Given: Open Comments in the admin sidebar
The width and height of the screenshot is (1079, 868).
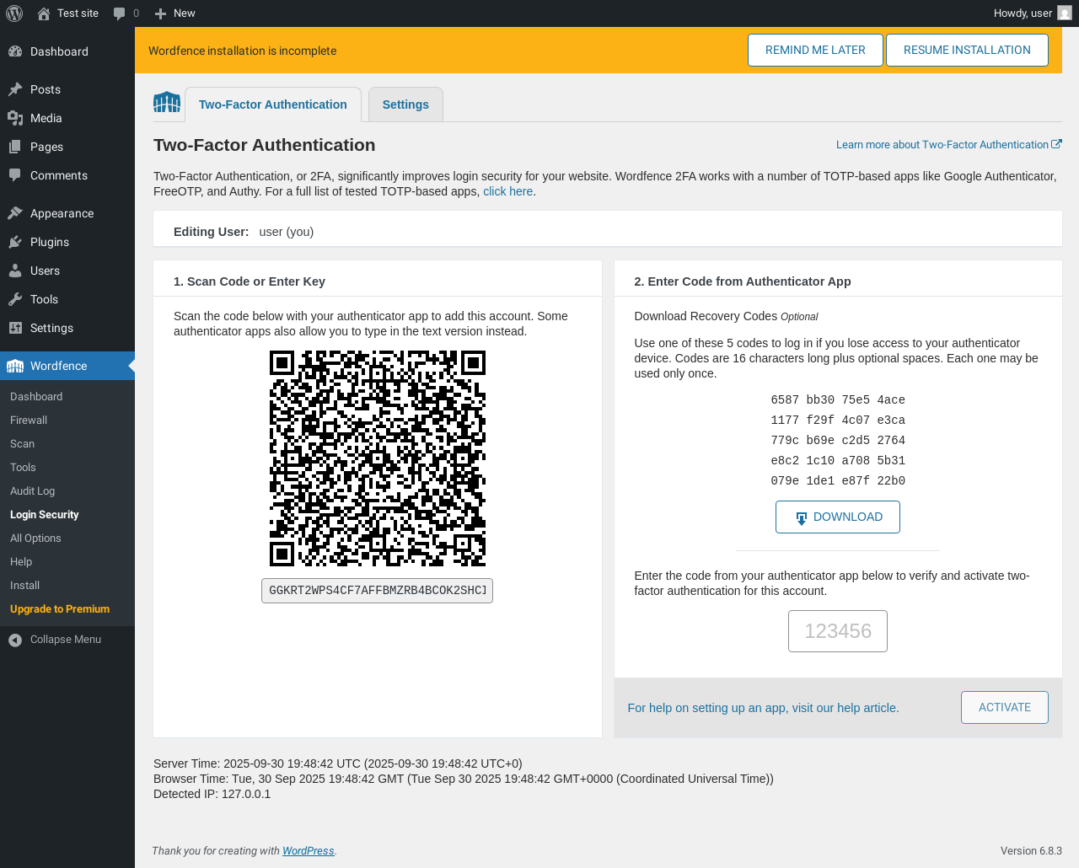Looking at the screenshot, I should click(59, 175).
